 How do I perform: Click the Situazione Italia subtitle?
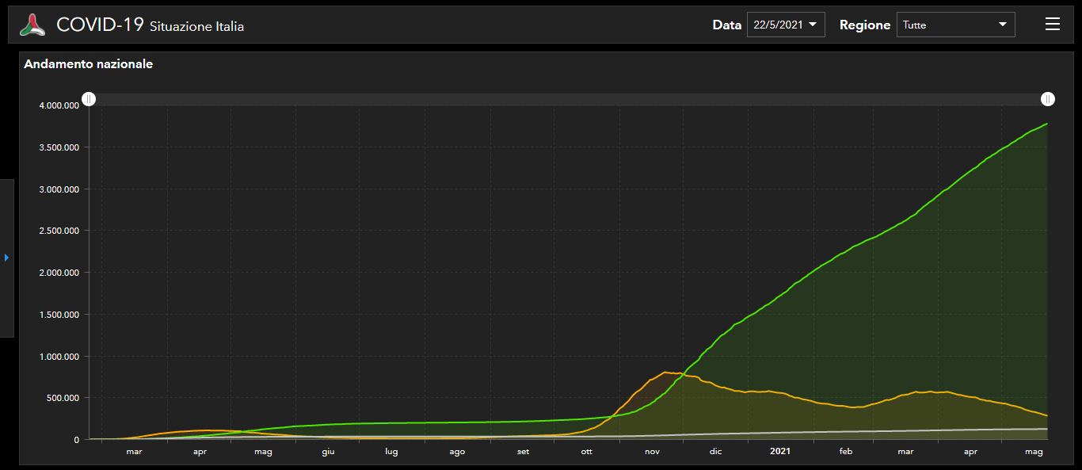tap(196, 27)
